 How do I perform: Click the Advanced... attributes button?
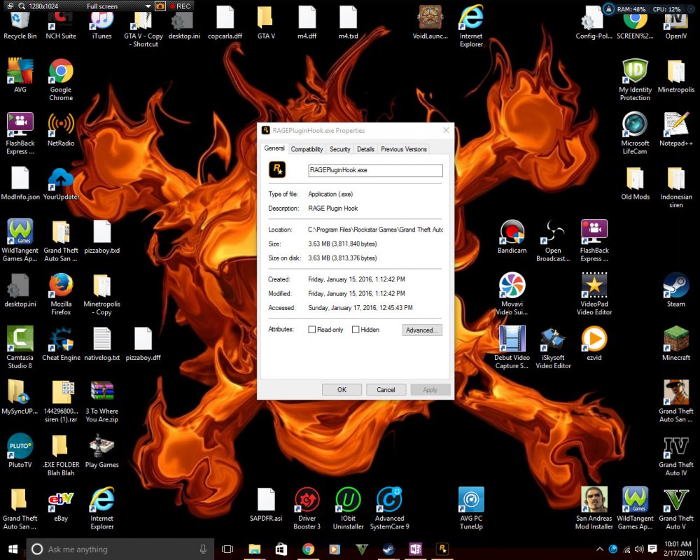422,330
